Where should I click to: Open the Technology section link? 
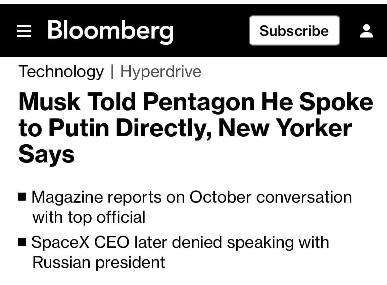coord(61,72)
